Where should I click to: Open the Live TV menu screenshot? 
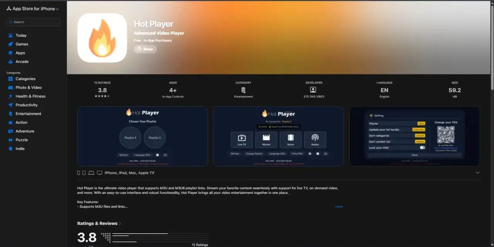point(278,136)
